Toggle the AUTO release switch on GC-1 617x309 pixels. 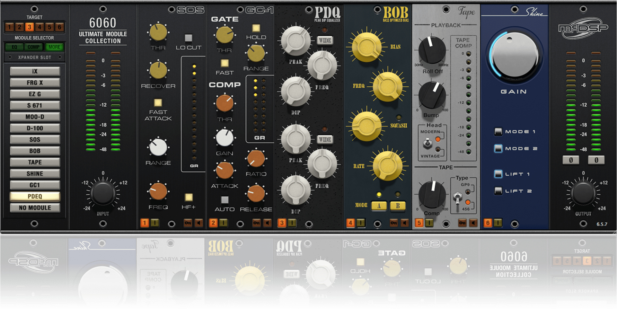[225, 200]
